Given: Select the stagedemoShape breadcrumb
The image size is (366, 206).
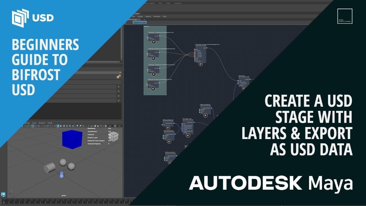Looking at the screenshot, I should (x=140, y=22).
